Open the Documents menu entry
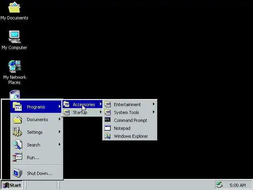The image size is (253, 190). click(x=36, y=120)
